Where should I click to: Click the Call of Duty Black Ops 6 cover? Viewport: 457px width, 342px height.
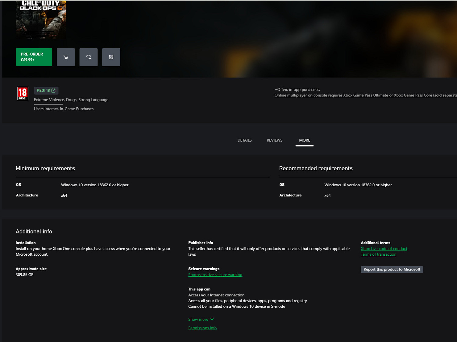[41, 19]
